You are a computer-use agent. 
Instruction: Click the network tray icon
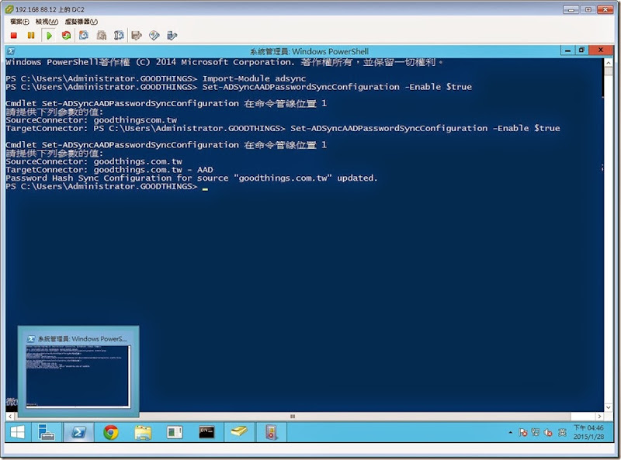536,432
